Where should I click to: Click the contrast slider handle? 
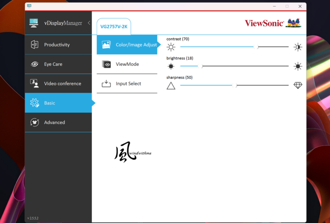(257, 47)
